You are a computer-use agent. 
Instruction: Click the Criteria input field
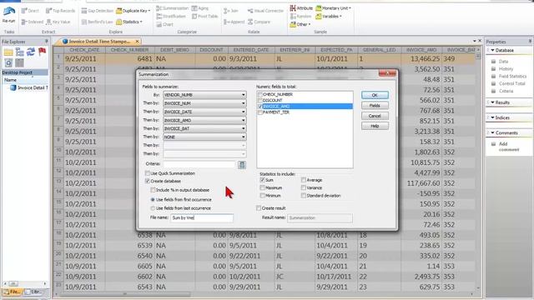(199, 164)
